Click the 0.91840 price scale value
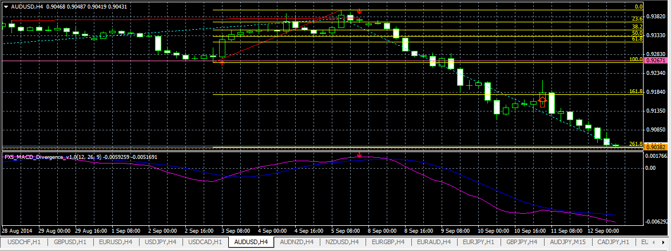Image resolution: width=671 pixels, height=251 pixels. click(655, 92)
